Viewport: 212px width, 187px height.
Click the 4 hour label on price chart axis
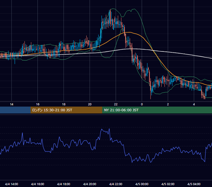pos(194,104)
